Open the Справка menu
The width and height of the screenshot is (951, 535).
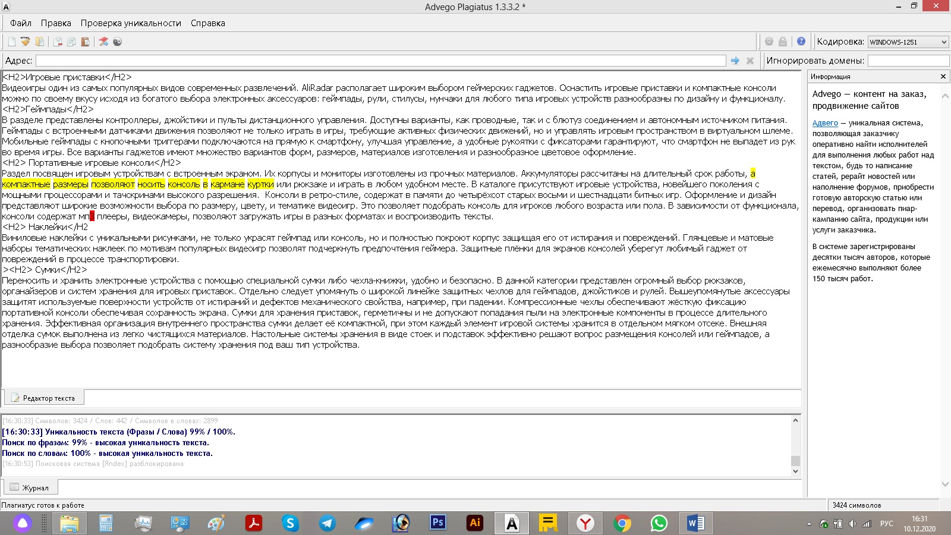coord(208,23)
